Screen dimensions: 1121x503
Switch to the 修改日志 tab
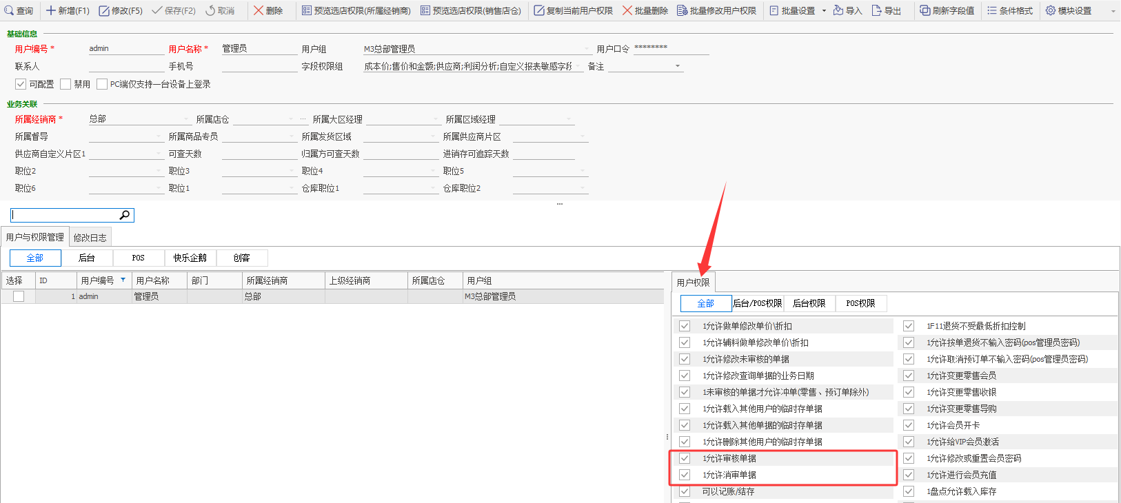[90, 238]
